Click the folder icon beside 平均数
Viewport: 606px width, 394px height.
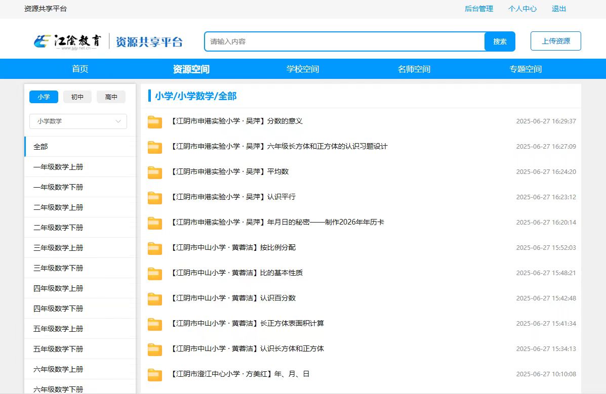(154, 172)
